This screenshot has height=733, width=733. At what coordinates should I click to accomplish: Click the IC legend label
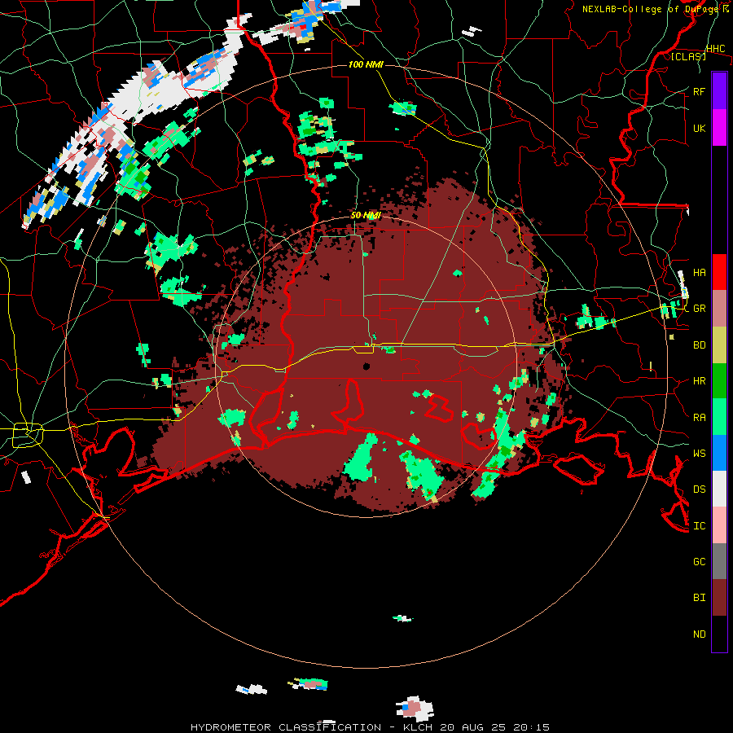pos(699,526)
